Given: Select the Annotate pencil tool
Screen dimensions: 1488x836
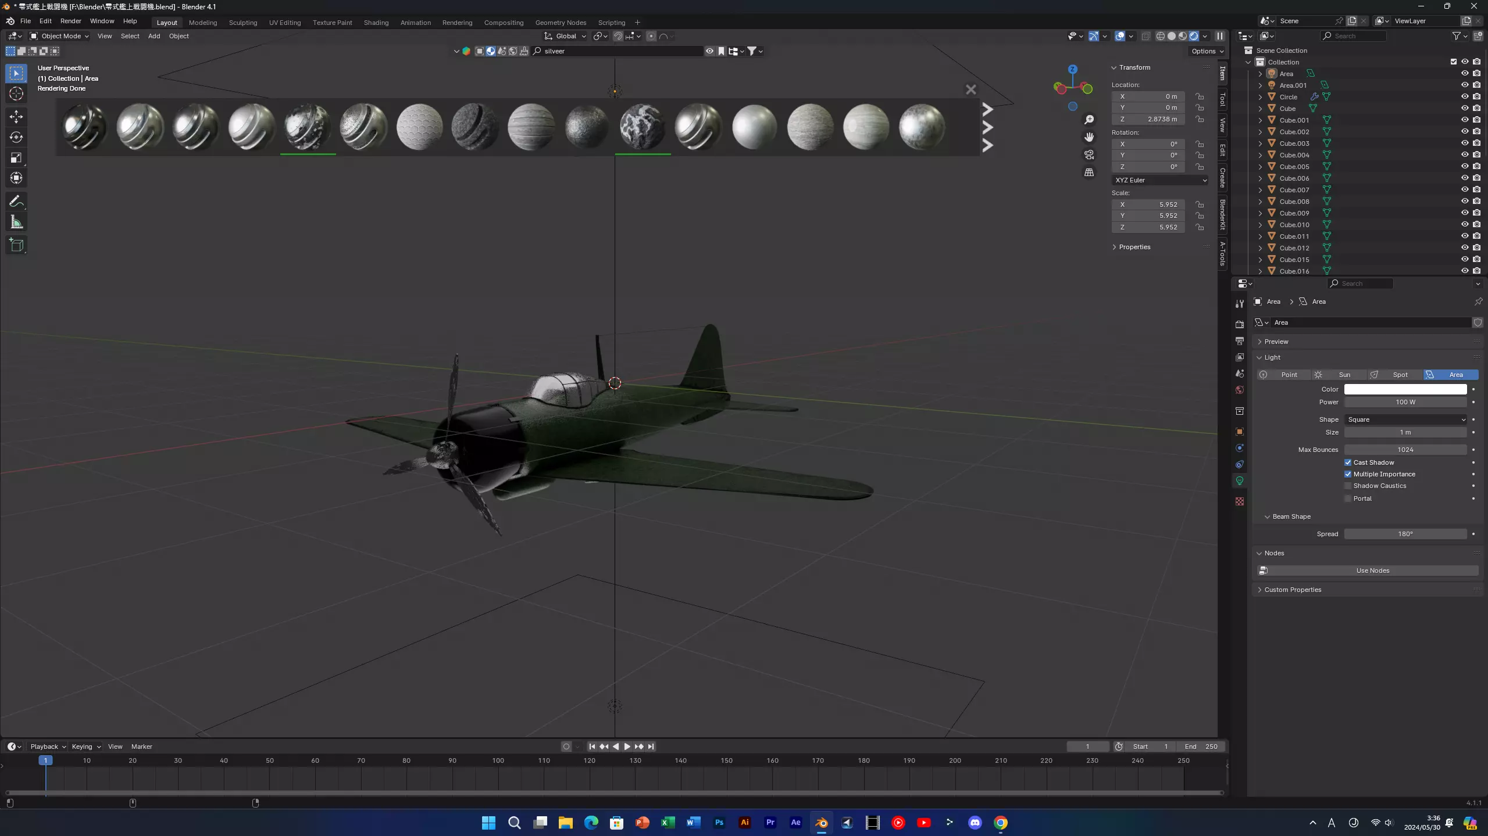Looking at the screenshot, I should pyautogui.click(x=16, y=202).
